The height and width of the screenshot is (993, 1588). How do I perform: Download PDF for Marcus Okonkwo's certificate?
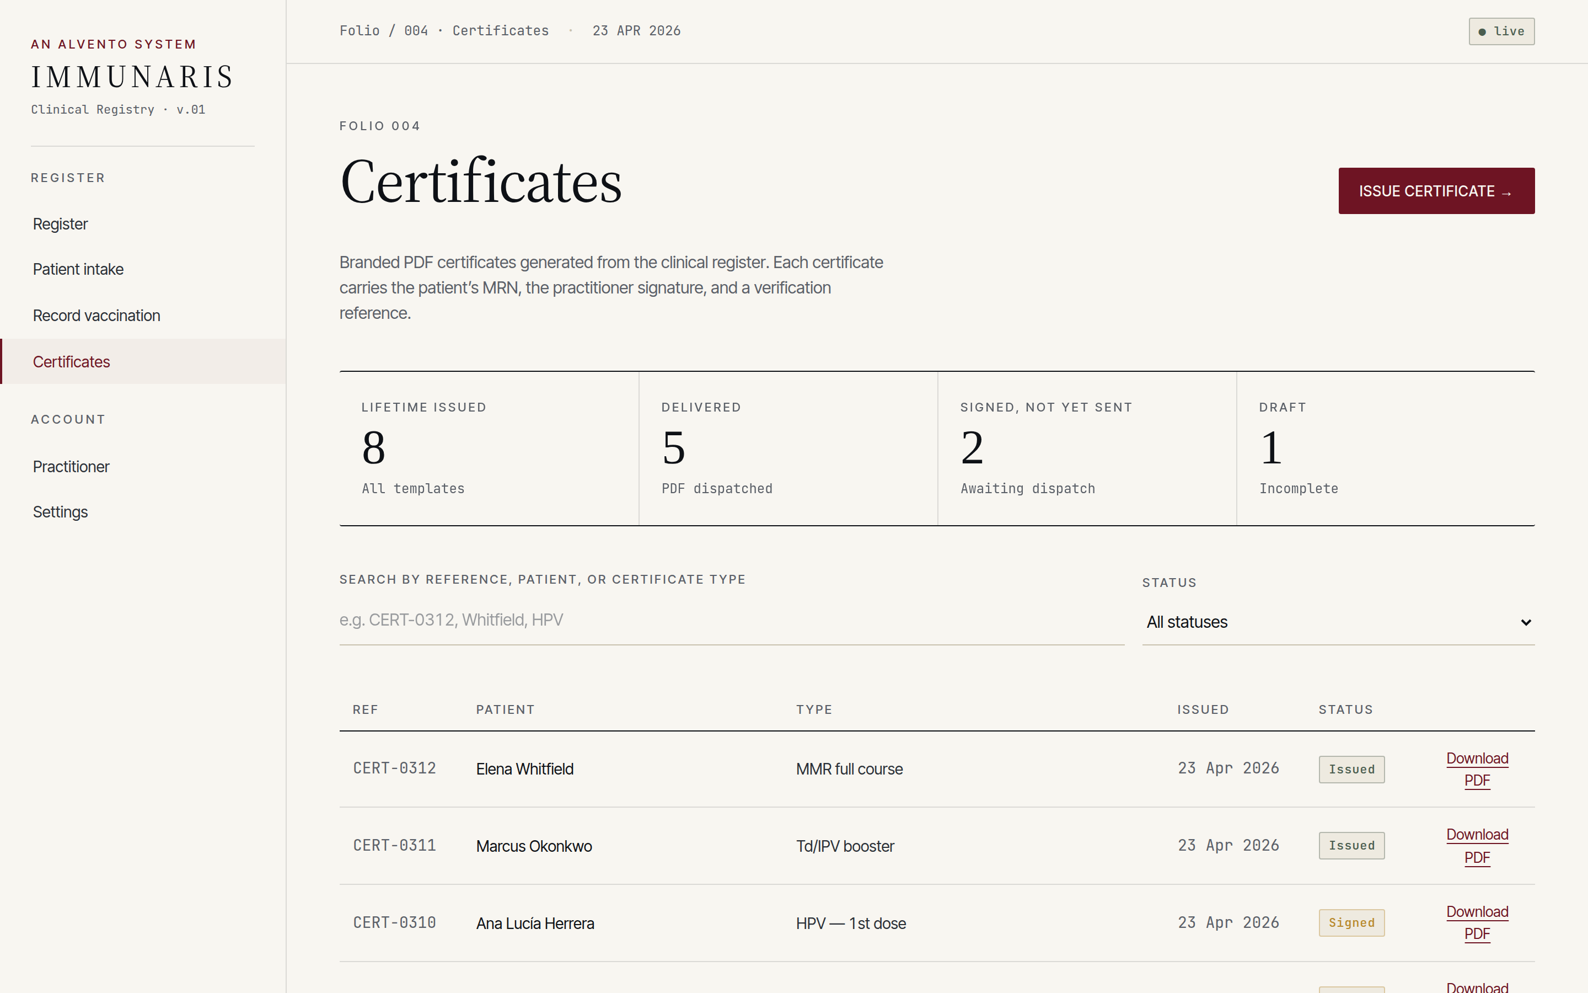click(1477, 846)
